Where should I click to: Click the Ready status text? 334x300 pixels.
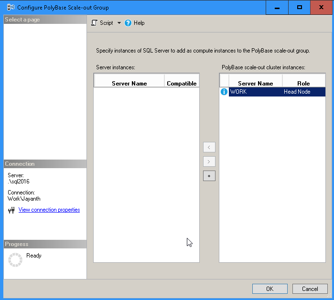(x=34, y=256)
